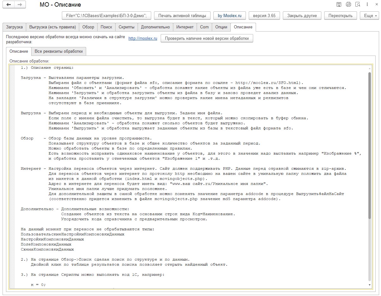Go back using the left arrow
Screen dimensions: 381x296
pyautogui.click(x=9, y=5)
